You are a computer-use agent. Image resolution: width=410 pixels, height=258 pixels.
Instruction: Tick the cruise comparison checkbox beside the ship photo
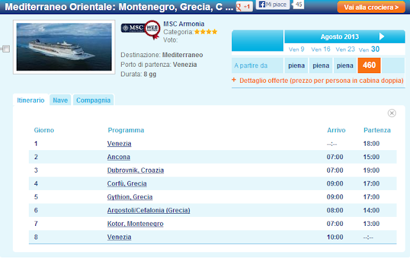6,49
